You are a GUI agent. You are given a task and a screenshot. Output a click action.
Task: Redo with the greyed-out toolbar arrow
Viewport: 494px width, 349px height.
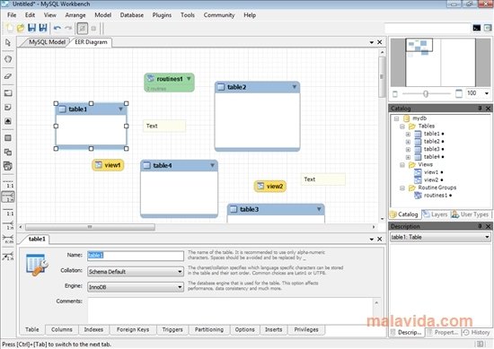click(x=68, y=29)
